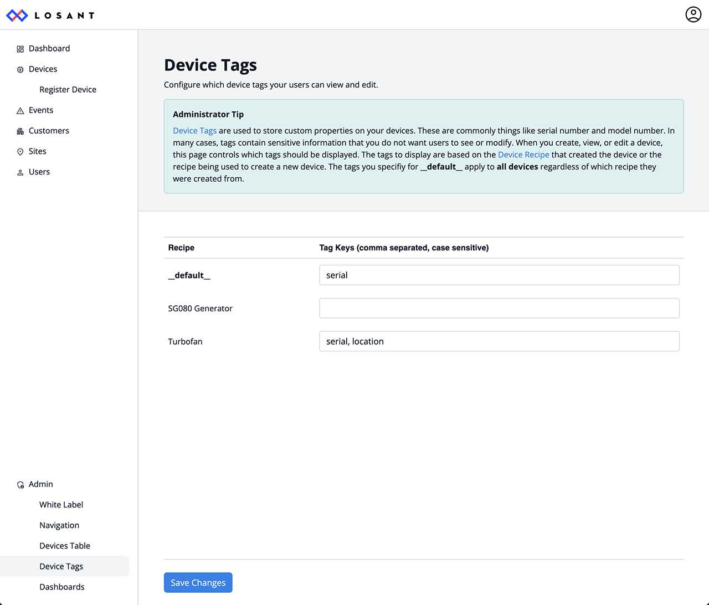709x605 pixels.
Task: Click the Customers building icon
Action: click(x=20, y=131)
